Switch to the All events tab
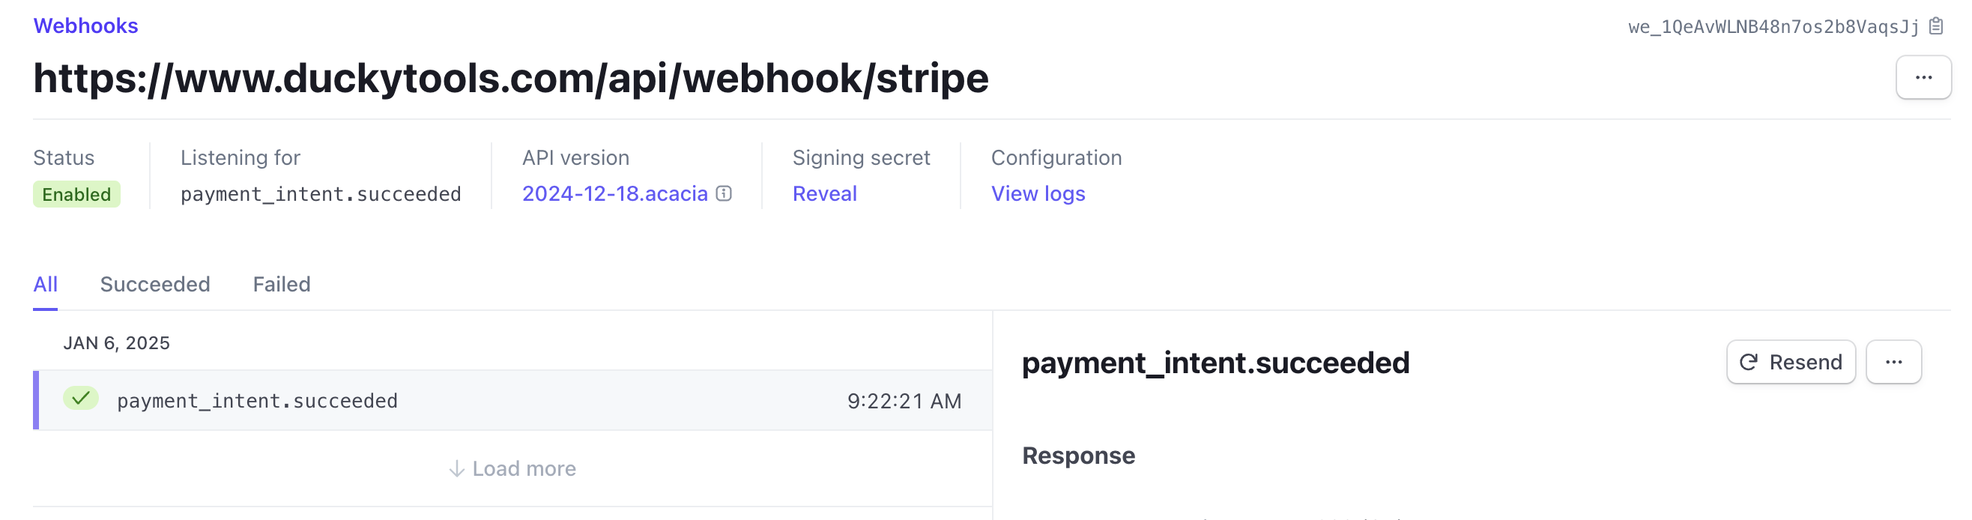This screenshot has width=1972, height=520. (45, 284)
